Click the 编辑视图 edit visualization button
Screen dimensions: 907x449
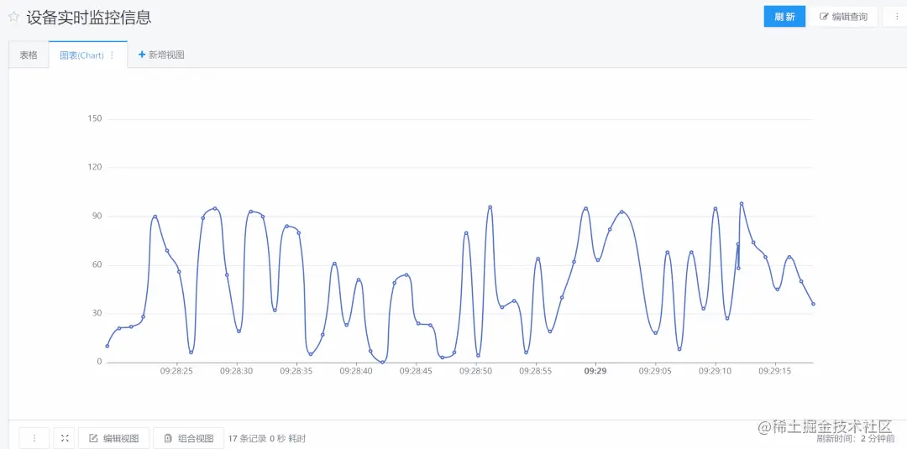pos(113,438)
